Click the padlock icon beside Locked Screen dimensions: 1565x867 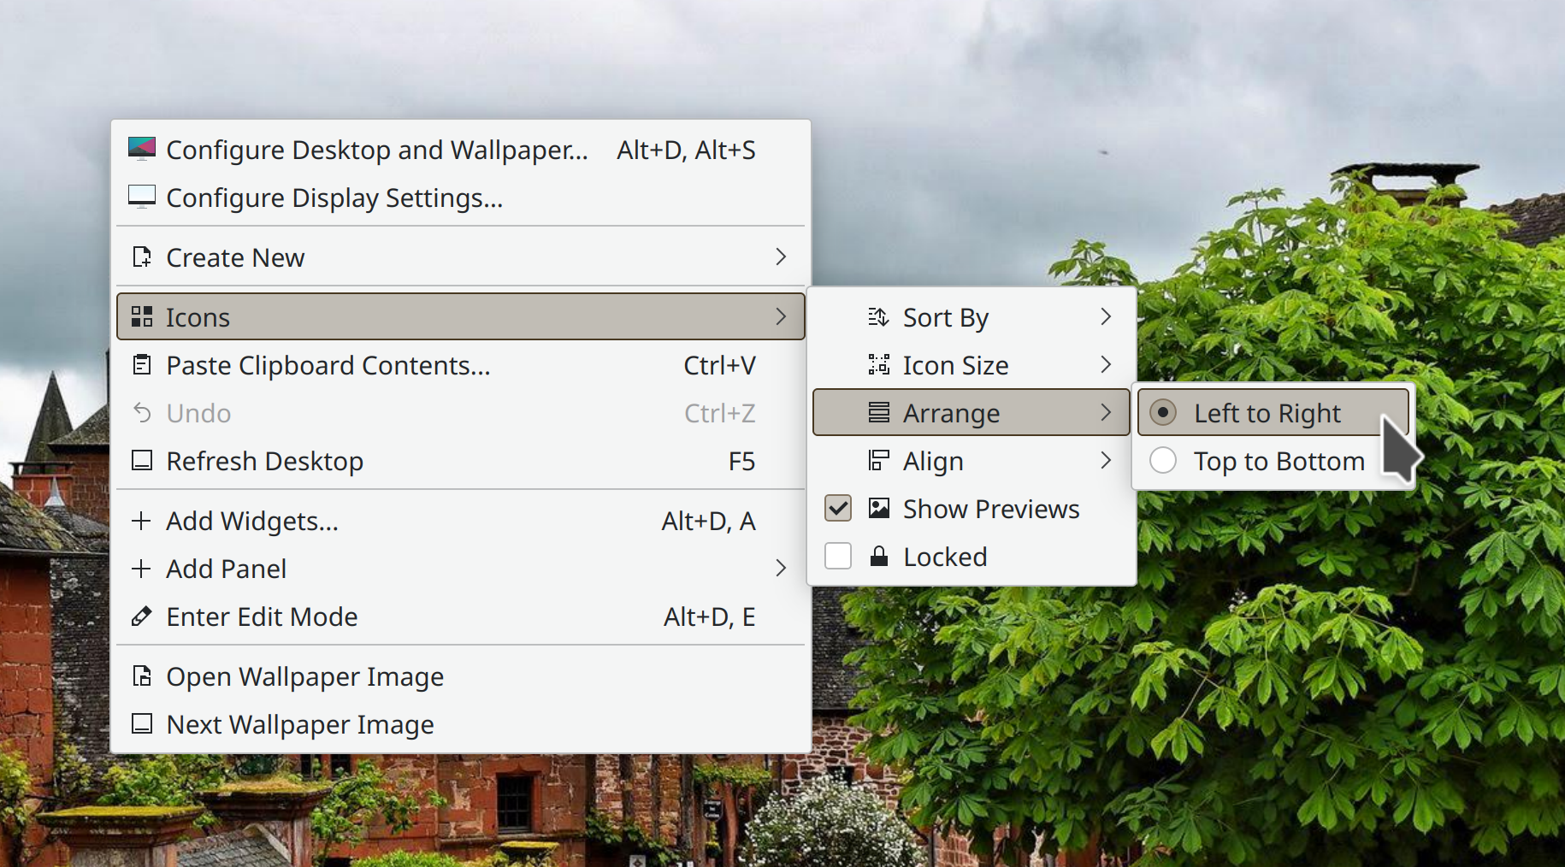[x=878, y=557]
